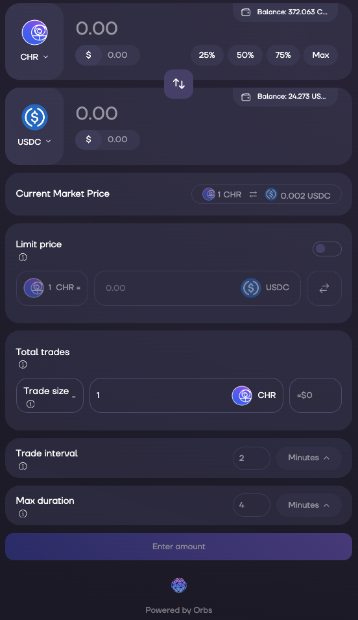Click the Total trades info icon
Viewport: 358px width, 620px height.
point(23,365)
